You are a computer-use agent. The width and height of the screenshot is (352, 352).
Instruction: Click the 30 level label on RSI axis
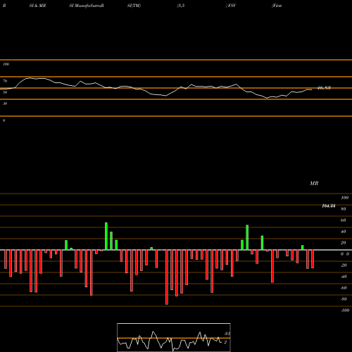click(5, 103)
